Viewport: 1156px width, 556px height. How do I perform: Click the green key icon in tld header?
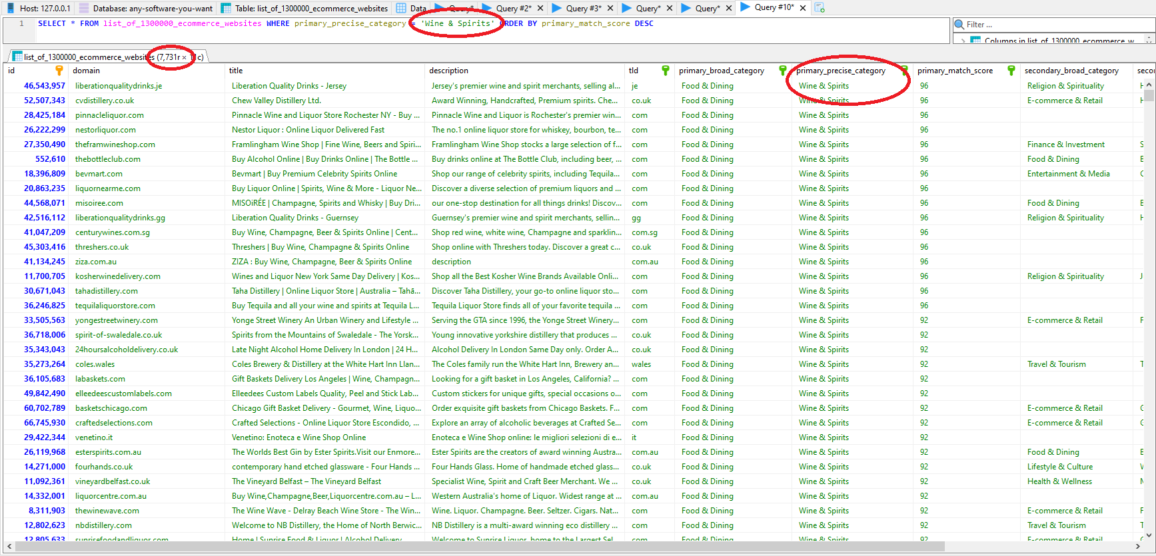tap(665, 71)
